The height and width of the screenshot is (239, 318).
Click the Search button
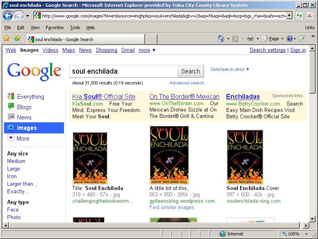191,71
